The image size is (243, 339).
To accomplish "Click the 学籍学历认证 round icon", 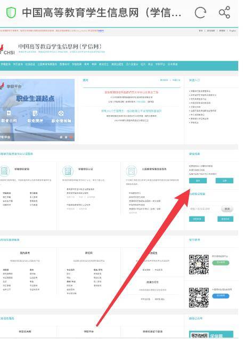I will click(x=68, y=171).
